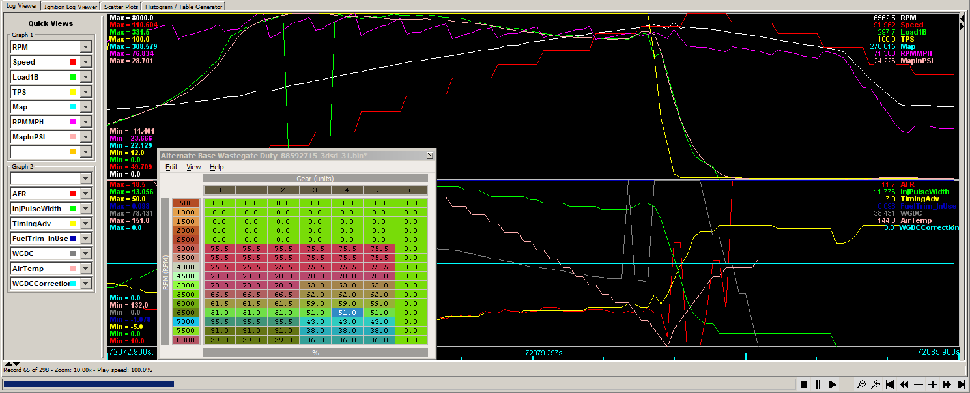The height and width of the screenshot is (393, 970).
Task: Click the plus icon in playback bar
Action: pyautogui.click(x=933, y=385)
